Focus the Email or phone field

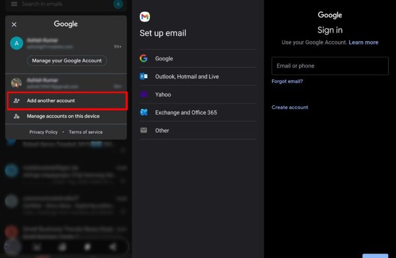point(329,66)
